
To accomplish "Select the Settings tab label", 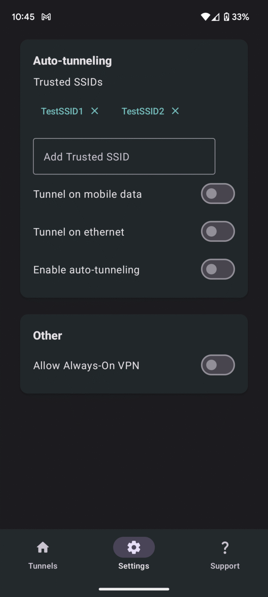I will [x=134, y=566].
